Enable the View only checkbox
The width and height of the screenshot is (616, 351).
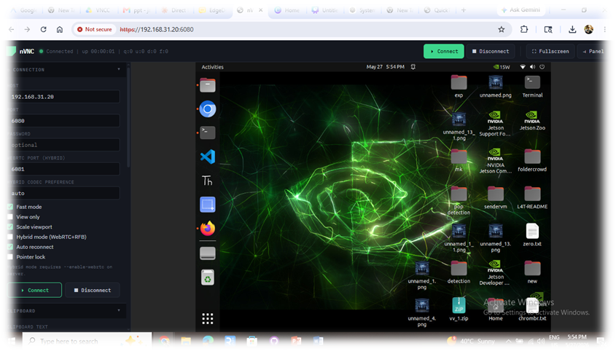[x=10, y=217]
